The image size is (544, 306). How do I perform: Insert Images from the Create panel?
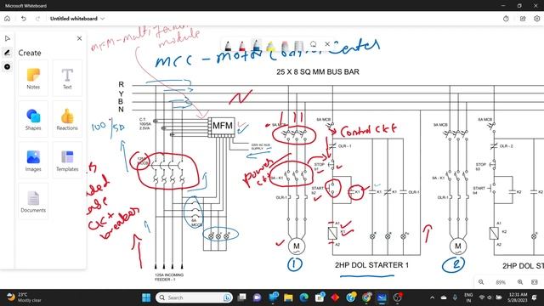pos(33,161)
